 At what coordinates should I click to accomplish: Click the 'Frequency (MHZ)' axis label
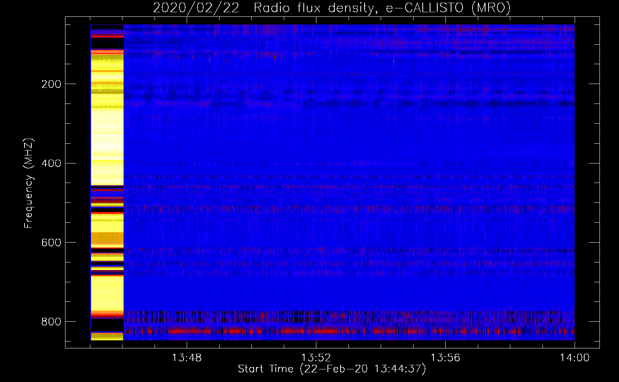(x=29, y=183)
